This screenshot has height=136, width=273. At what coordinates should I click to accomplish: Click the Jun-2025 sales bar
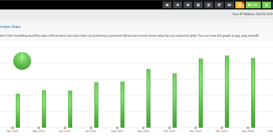point(70,109)
